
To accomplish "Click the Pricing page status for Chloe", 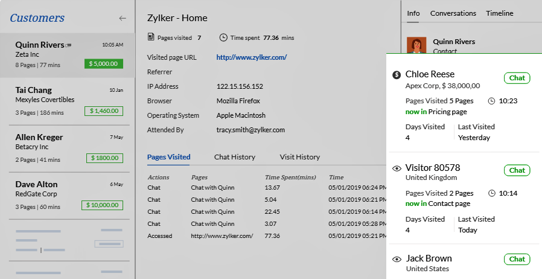I will coord(436,112).
